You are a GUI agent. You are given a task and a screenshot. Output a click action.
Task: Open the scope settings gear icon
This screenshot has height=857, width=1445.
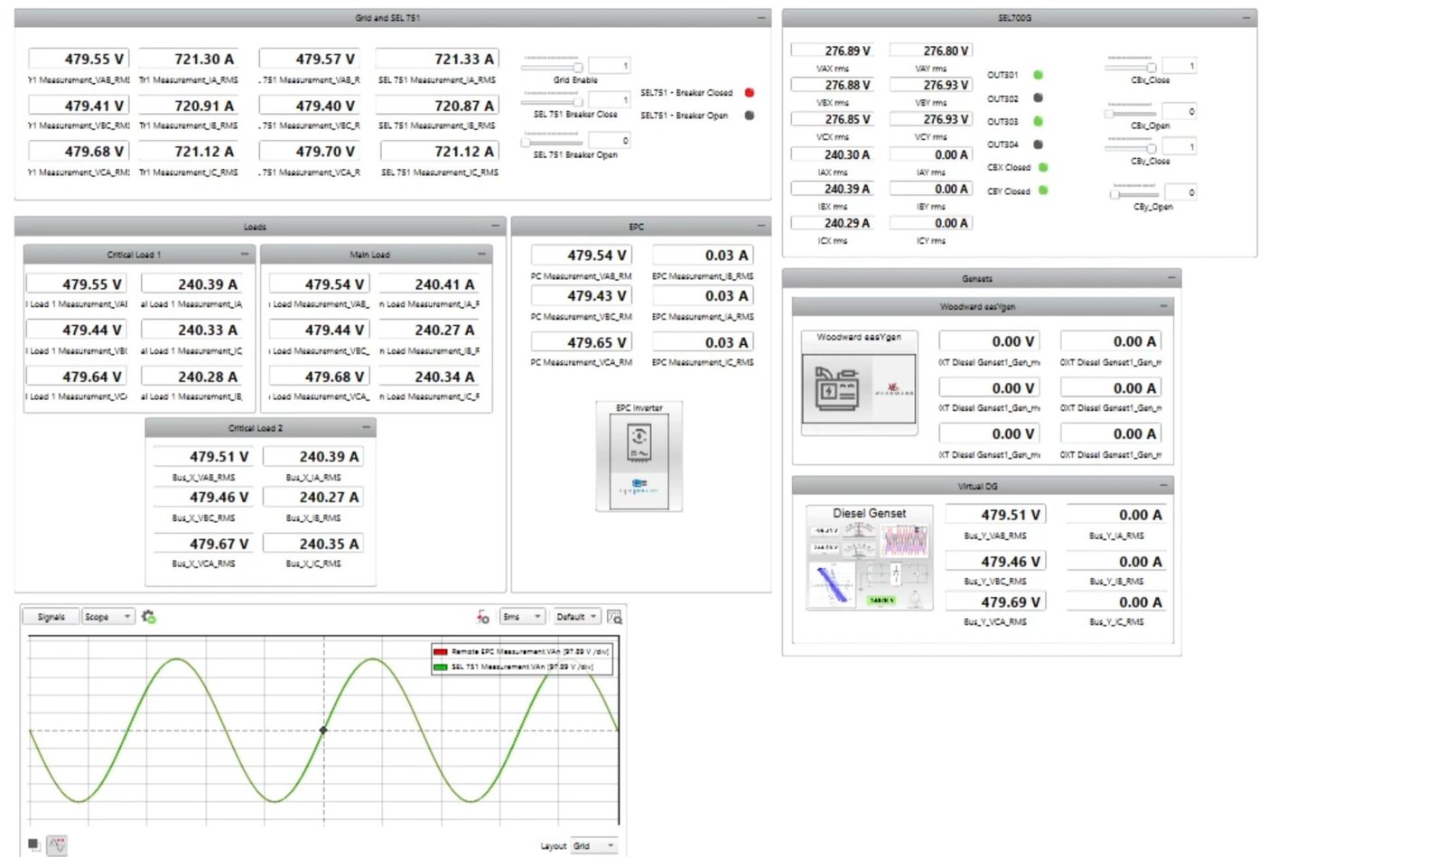[x=149, y=617]
